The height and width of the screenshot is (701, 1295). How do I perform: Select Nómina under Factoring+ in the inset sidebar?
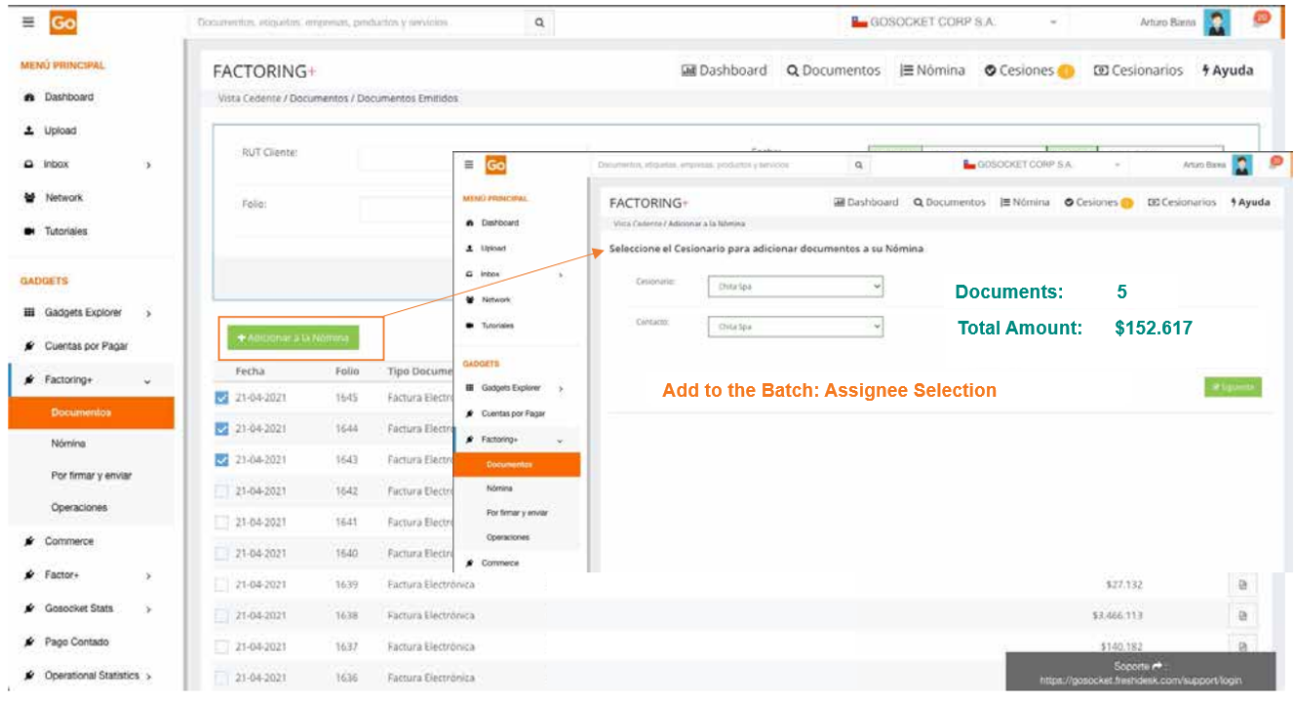(x=499, y=488)
